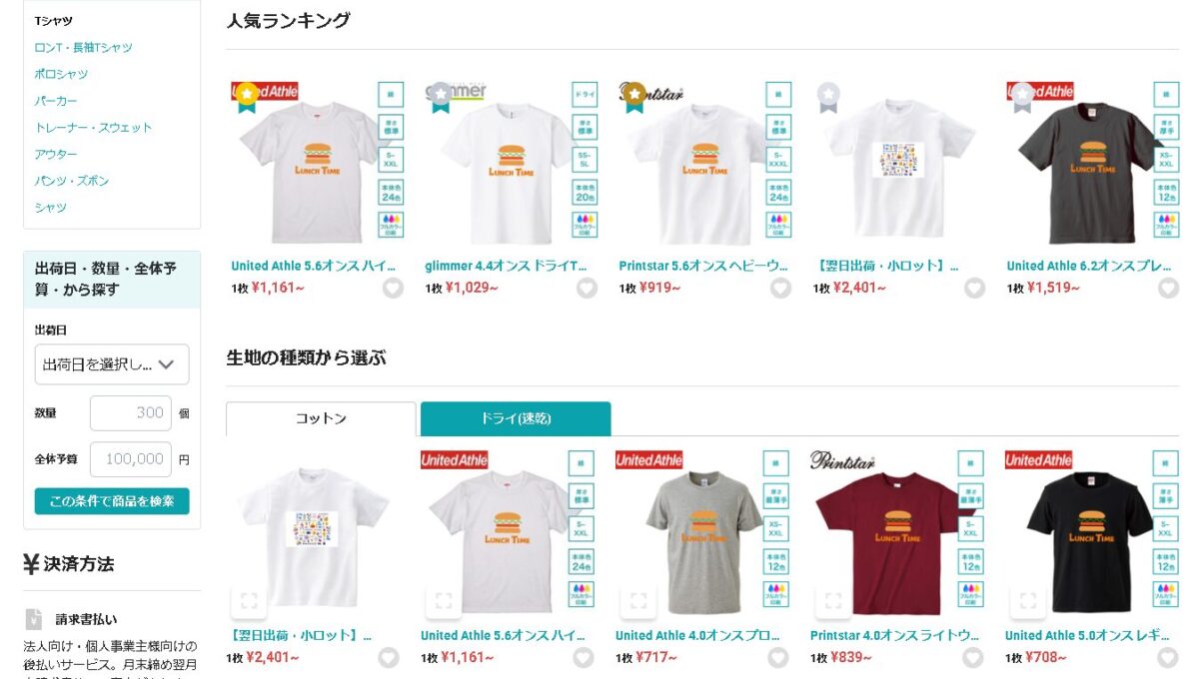
Task: Open the ポロシャツ category link
Action: 61,74
